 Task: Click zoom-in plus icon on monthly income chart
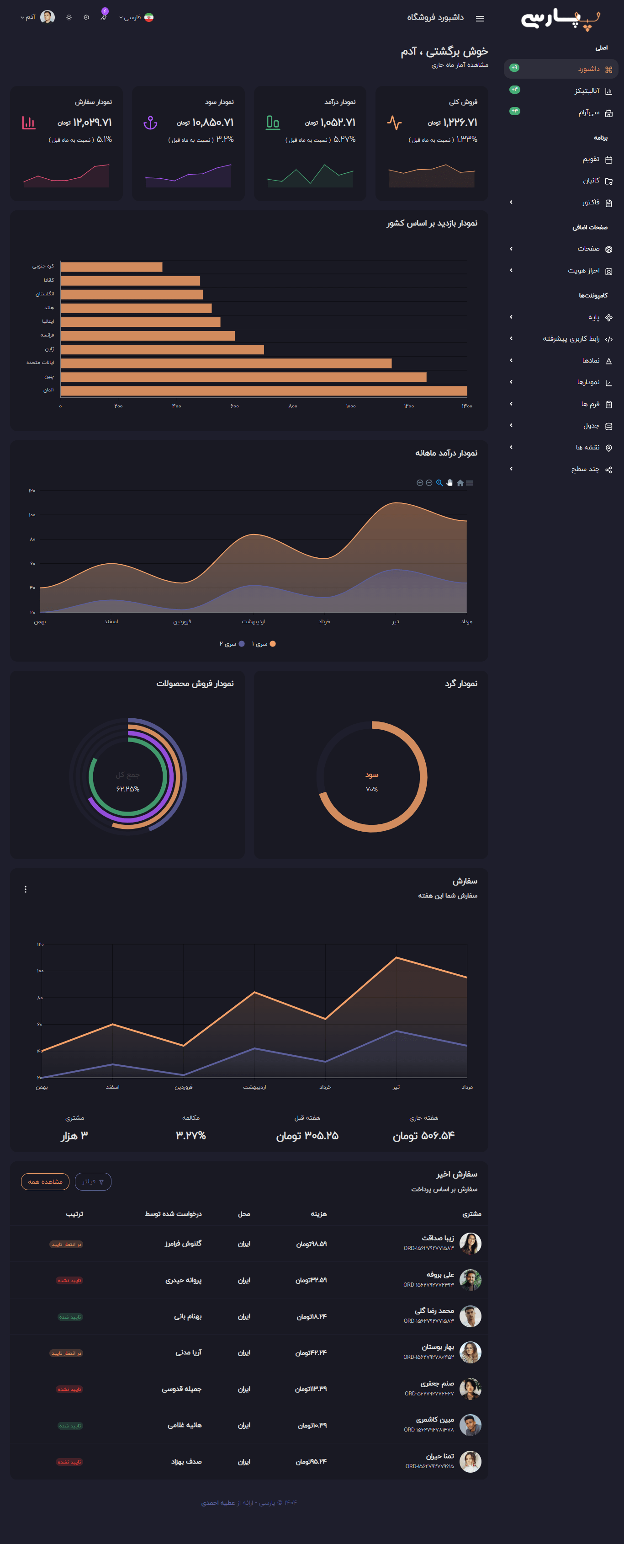point(420,482)
